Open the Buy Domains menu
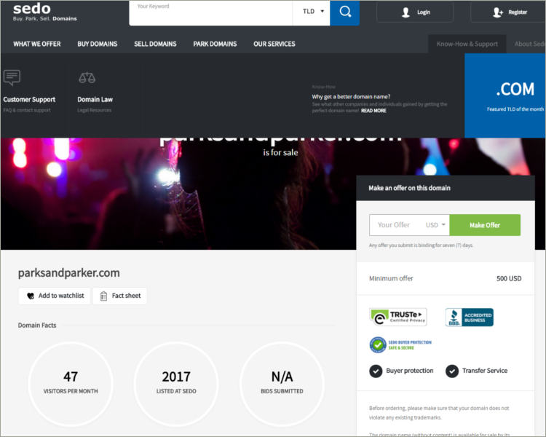 97,44
